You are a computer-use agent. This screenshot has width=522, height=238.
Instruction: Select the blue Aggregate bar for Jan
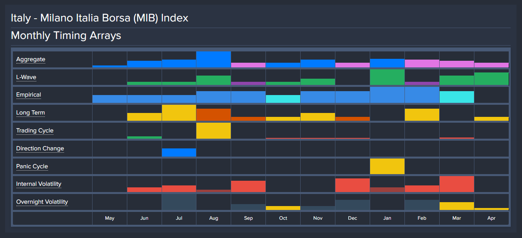387,63
